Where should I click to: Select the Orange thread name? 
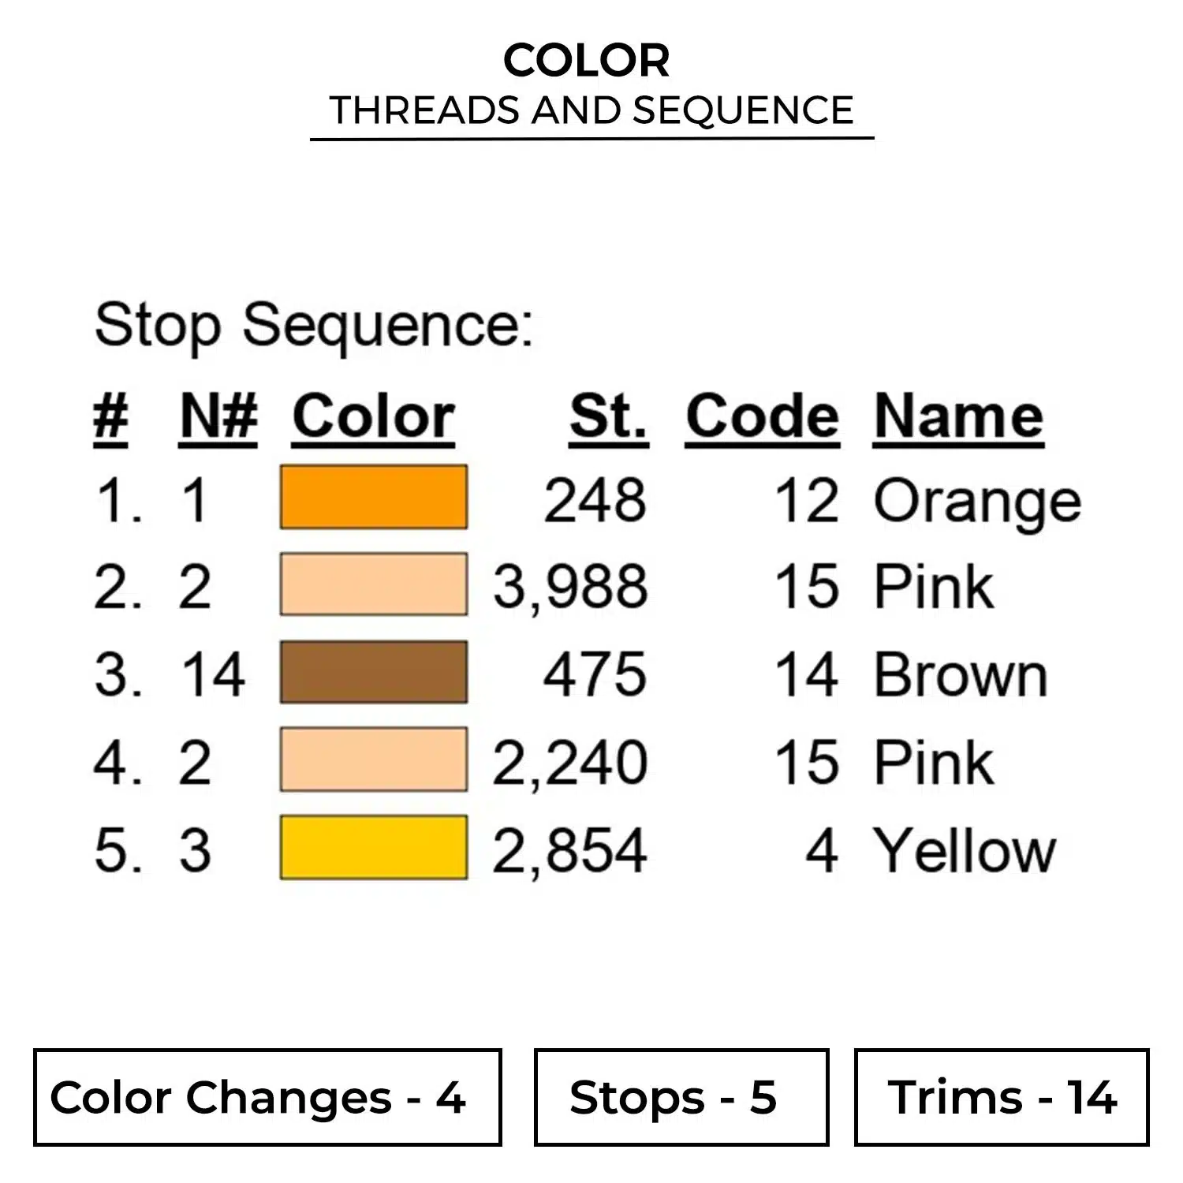pyautogui.click(x=977, y=502)
